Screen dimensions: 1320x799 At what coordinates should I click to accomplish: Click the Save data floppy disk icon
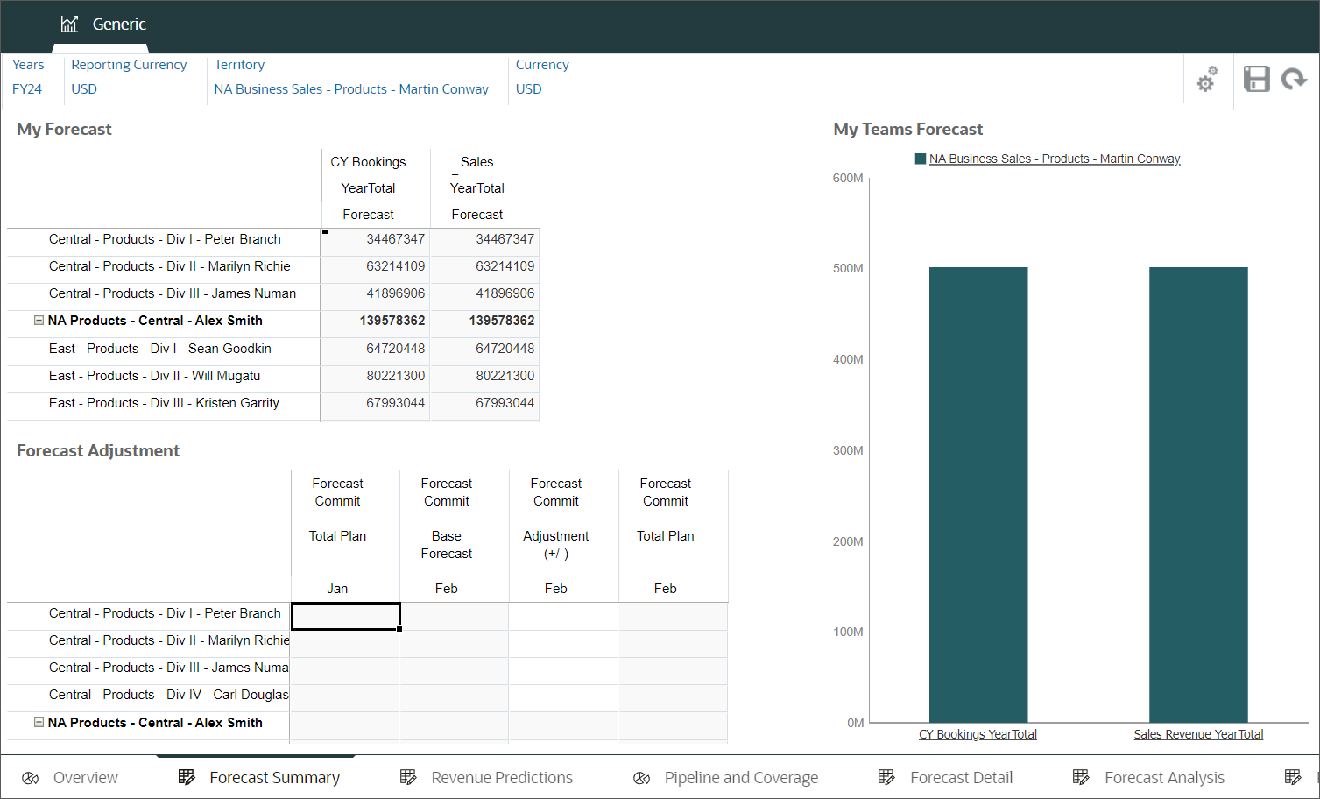coord(1256,79)
